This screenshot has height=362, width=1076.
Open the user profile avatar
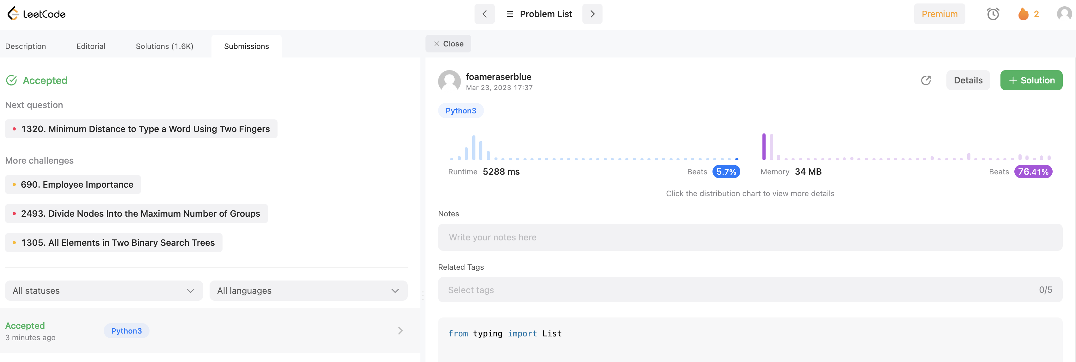click(x=1063, y=14)
